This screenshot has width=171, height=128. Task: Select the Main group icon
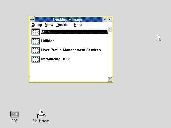pos(36,32)
